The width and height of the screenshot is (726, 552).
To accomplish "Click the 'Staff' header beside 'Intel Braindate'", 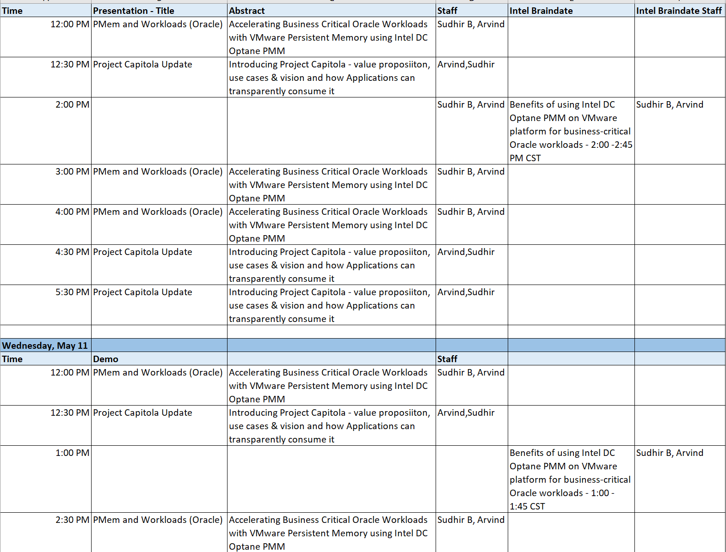I will coord(472,11).
